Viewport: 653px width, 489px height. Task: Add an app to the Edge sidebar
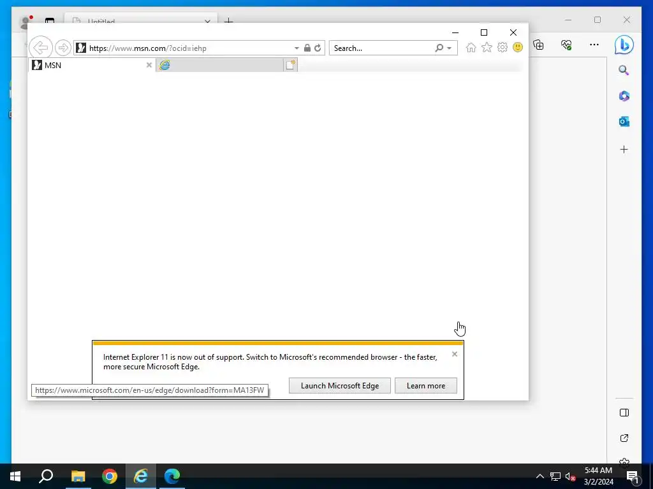tap(624, 149)
